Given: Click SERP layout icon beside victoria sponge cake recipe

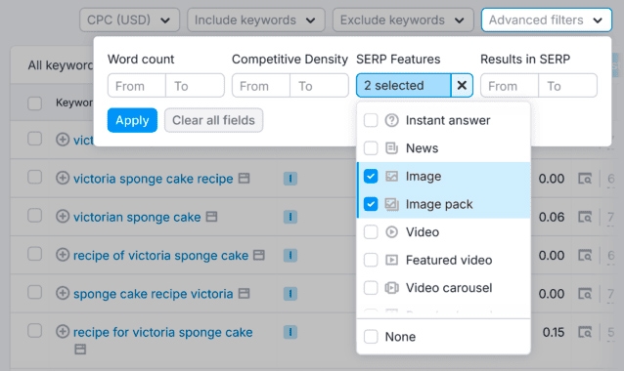Looking at the screenshot, I should (x=244, y=178).
